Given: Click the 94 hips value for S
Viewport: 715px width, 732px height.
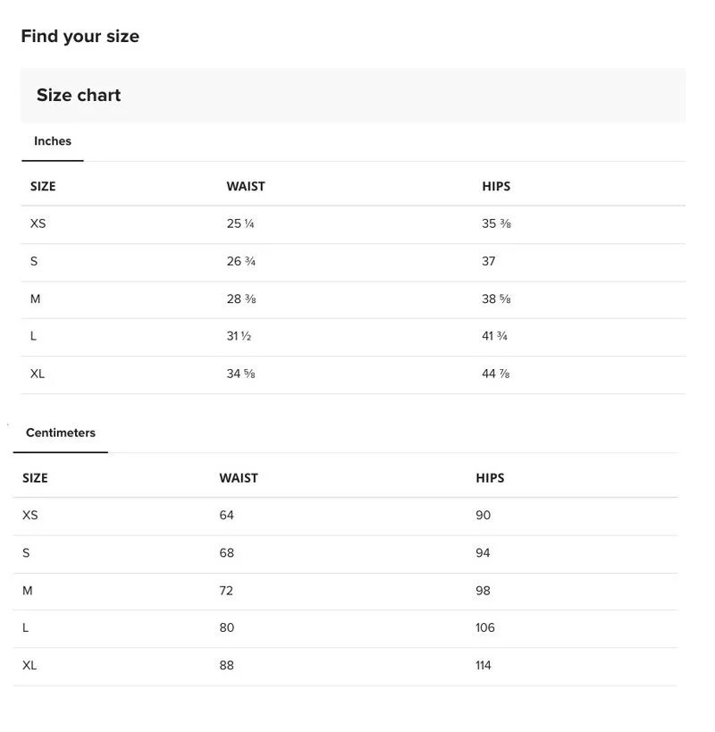Looking at the screenshot, I should pyautogui.click(x=483, y=553).
